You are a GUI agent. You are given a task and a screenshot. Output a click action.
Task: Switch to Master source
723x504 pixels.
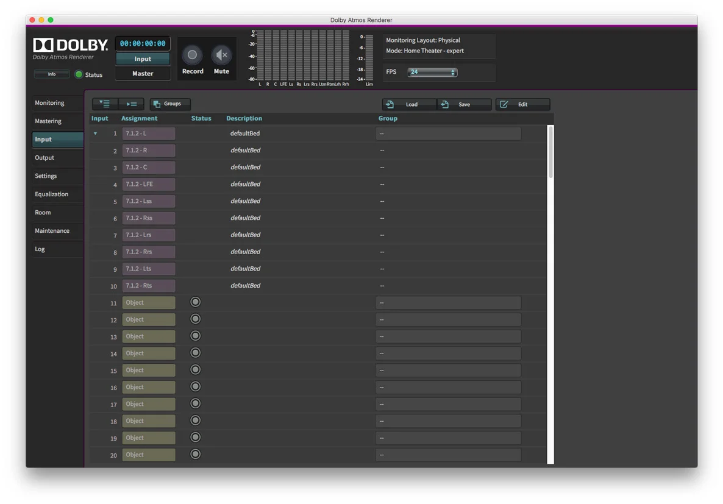tap(143, 73)
